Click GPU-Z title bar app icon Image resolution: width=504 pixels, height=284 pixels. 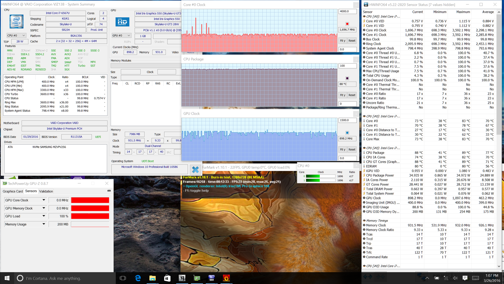click(x=5, y=183)
